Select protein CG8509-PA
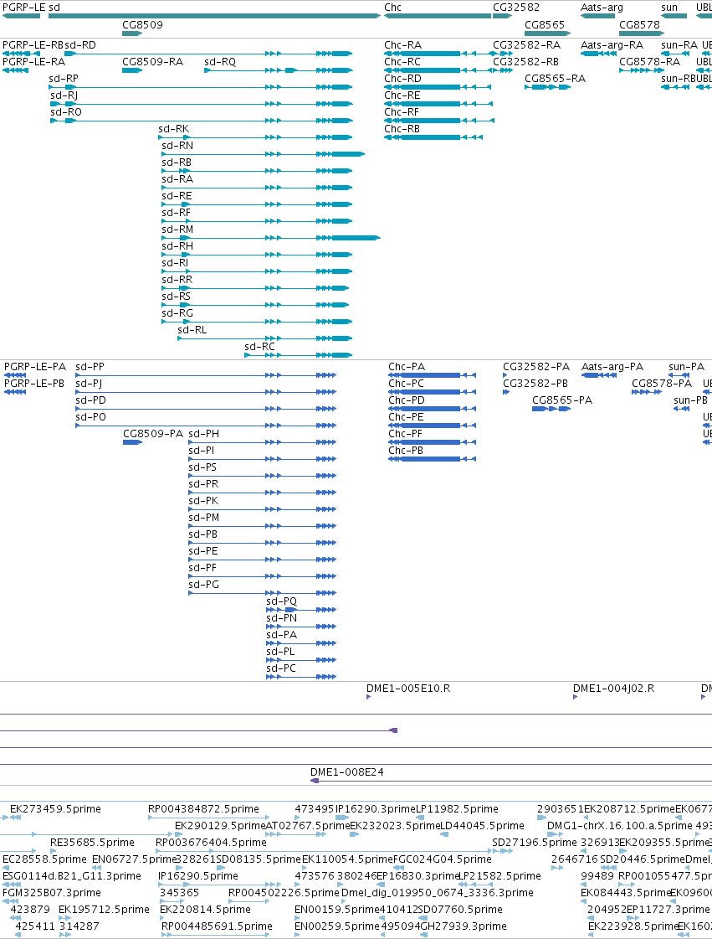 [132, 442]
